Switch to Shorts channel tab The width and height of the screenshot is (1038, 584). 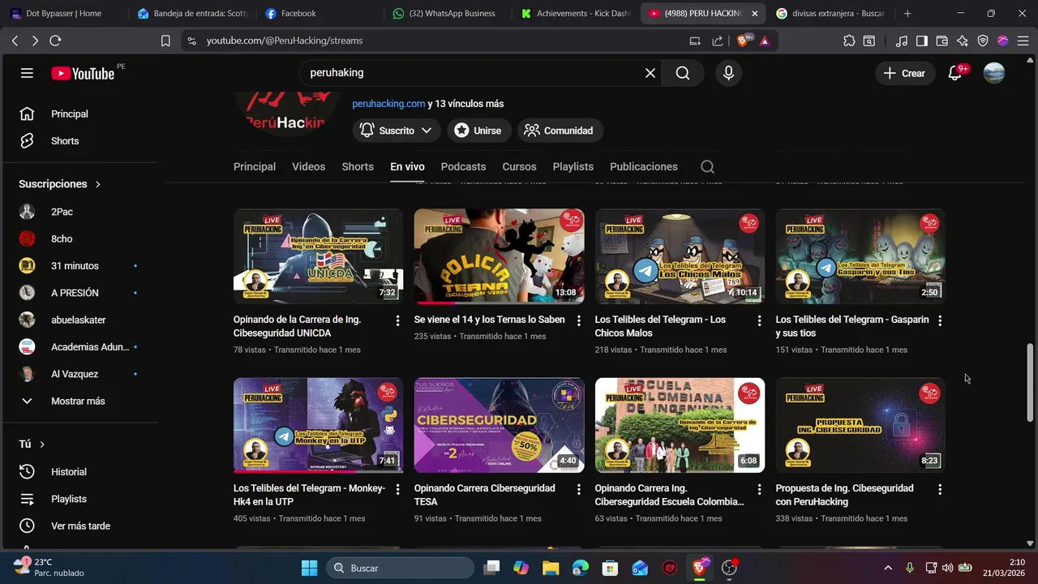click(x=358, y=166)
